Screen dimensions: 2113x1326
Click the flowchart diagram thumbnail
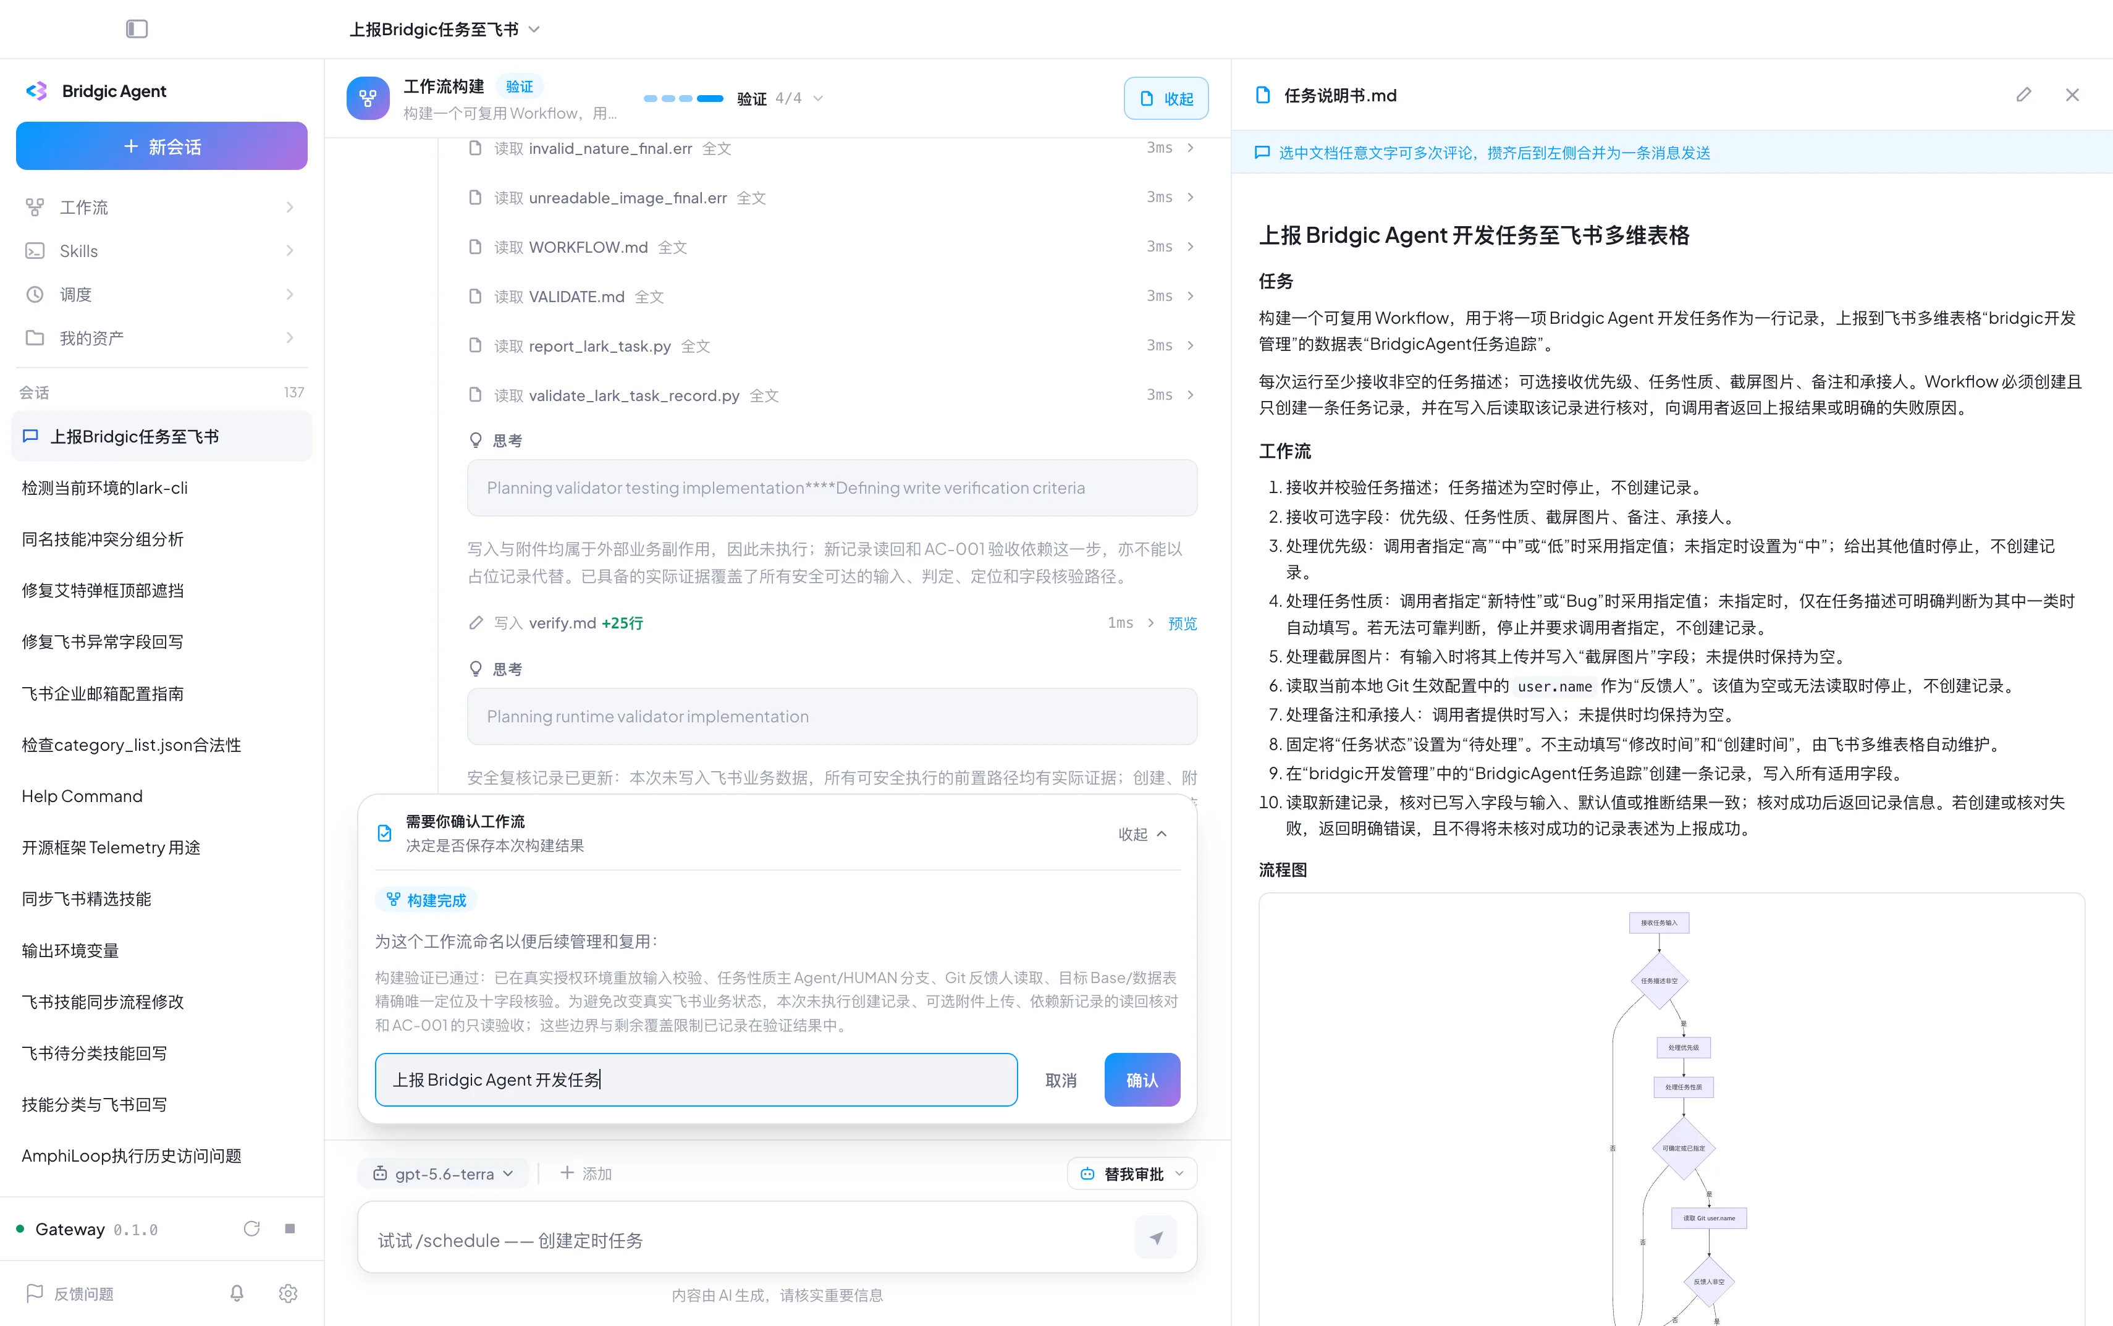click(1671, 1109)
